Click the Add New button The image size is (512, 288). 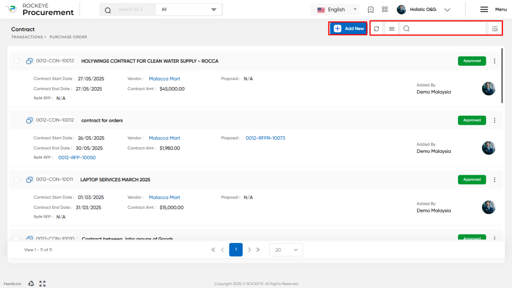[x=348, y=29]
